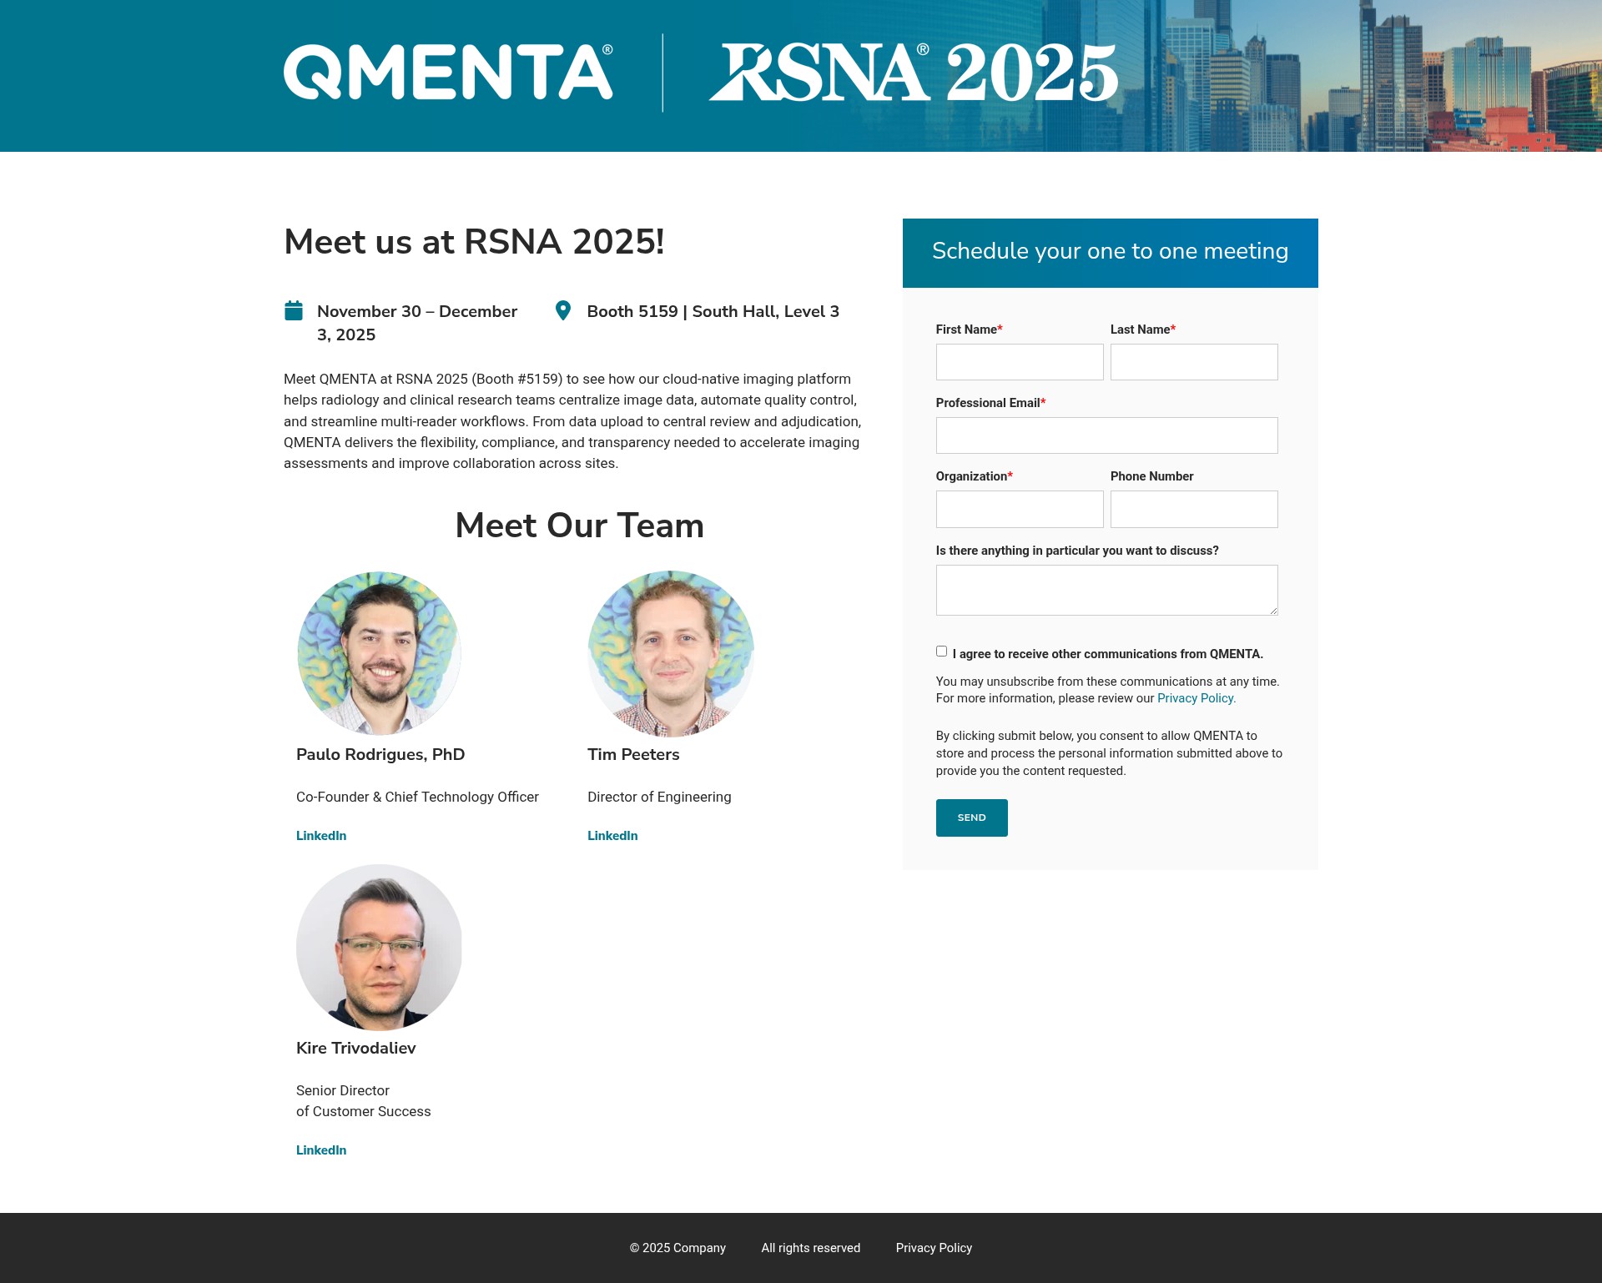Open Tim Peeters' LinkedIn link
Screen dimensions: 1602x1283
612,836
